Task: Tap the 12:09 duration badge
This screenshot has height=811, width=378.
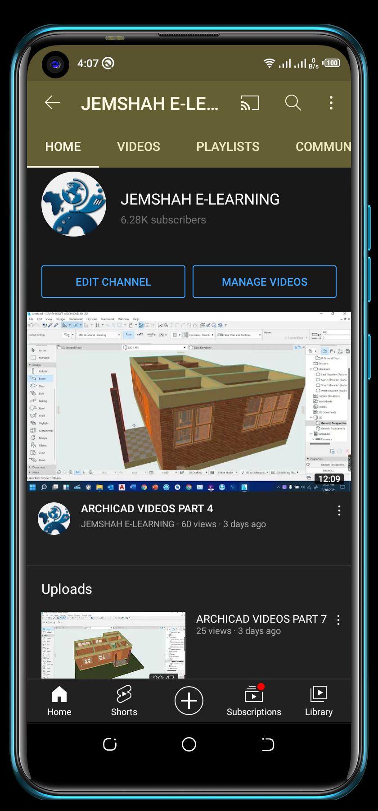Action: [329, 478]
